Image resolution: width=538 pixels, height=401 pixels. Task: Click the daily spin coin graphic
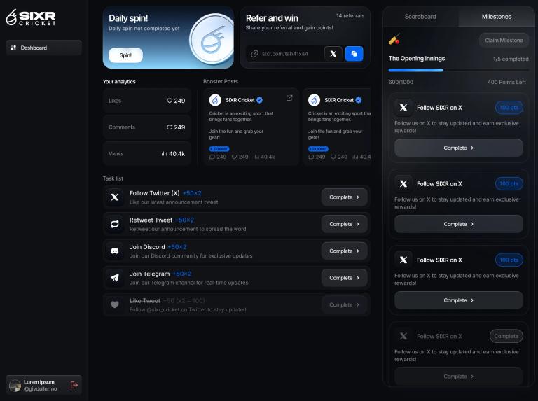[211, 38]
